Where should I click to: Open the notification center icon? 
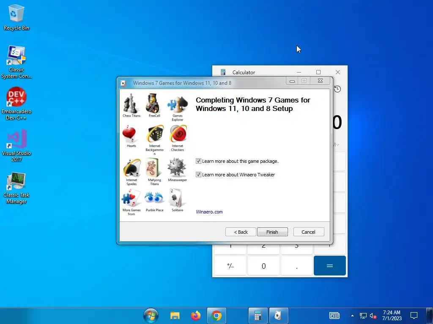coord(414,316)
